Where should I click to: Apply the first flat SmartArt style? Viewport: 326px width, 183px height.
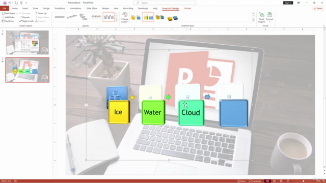tap(136, 17)
